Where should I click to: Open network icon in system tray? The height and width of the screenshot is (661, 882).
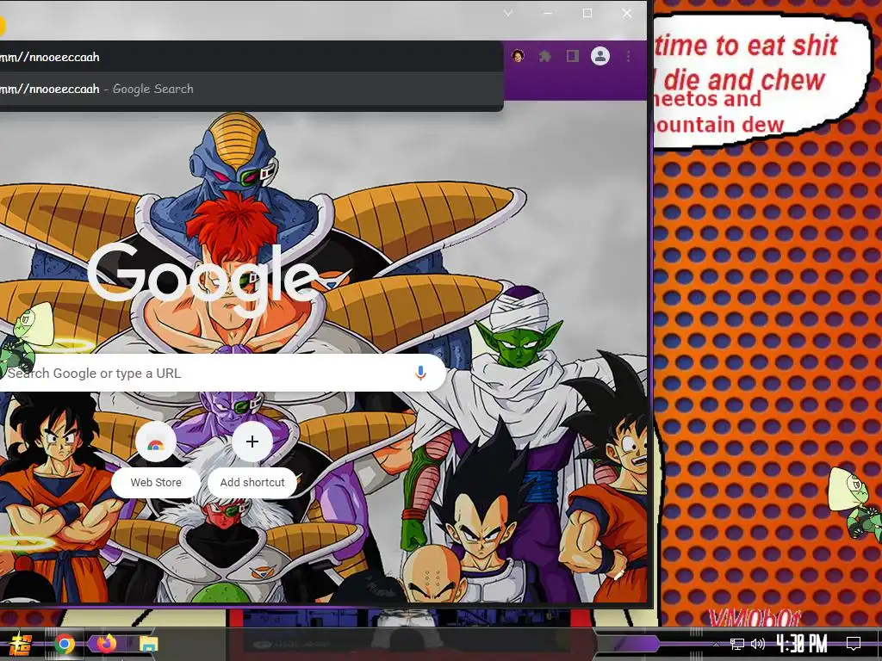[737, 644]
